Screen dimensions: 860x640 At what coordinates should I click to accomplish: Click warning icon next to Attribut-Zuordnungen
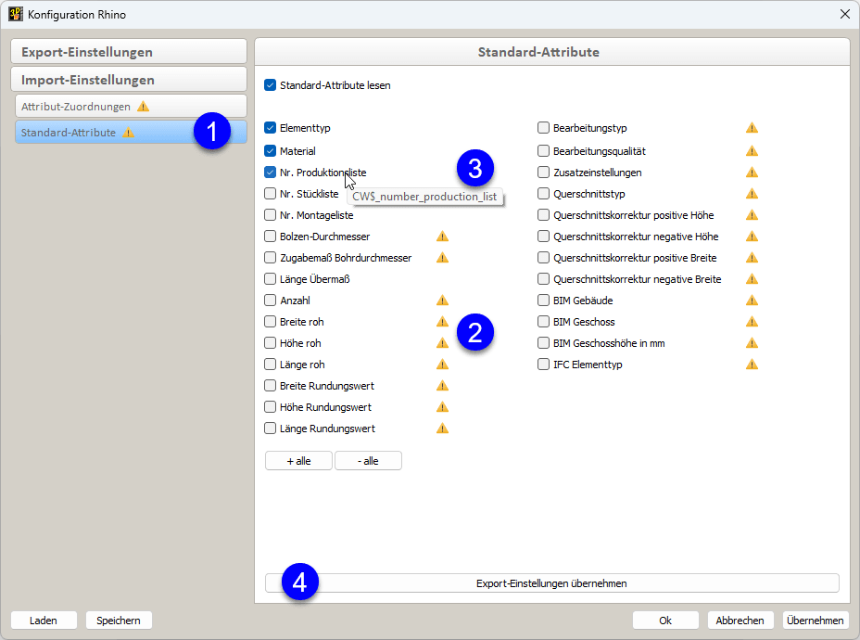(143, 107)
